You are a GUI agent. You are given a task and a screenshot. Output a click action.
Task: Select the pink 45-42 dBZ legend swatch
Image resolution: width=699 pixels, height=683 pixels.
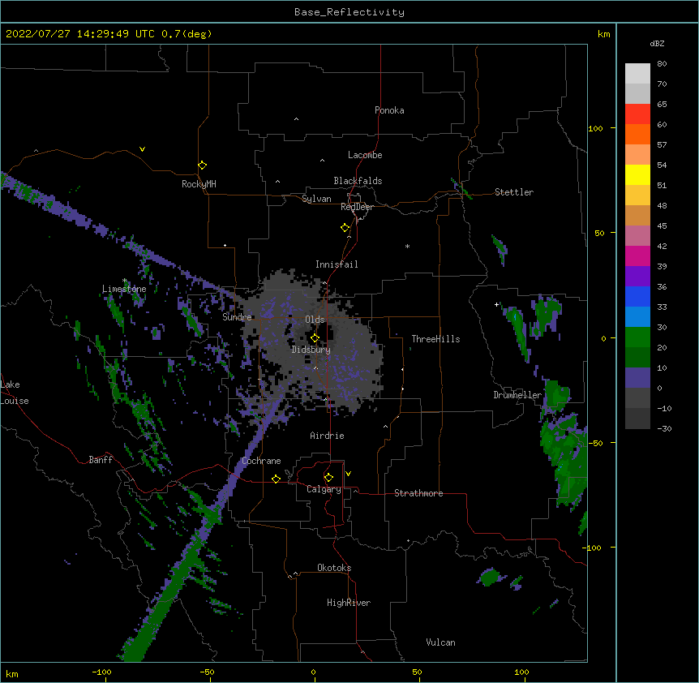(x=637, y=236)
